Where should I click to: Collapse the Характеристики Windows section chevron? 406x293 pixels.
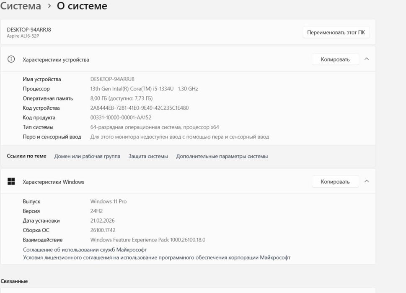pos(367,182)
